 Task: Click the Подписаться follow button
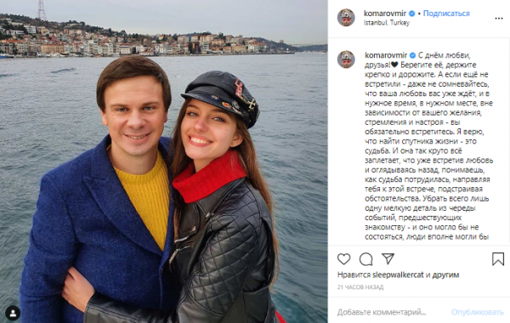pos(446,14)
